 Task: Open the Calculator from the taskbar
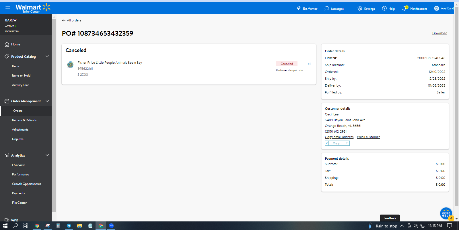[58, 226]
